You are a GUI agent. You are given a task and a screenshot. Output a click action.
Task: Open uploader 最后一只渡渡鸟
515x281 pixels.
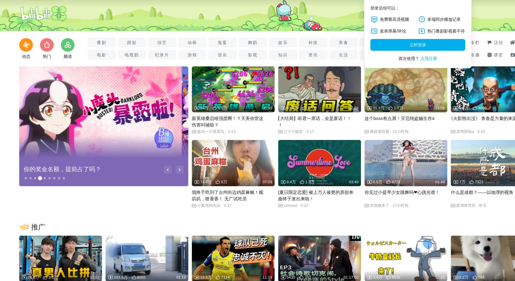211,132
